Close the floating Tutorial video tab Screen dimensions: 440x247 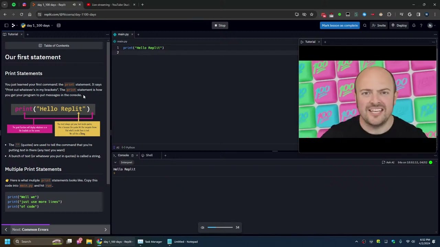(x=319, y=42)
